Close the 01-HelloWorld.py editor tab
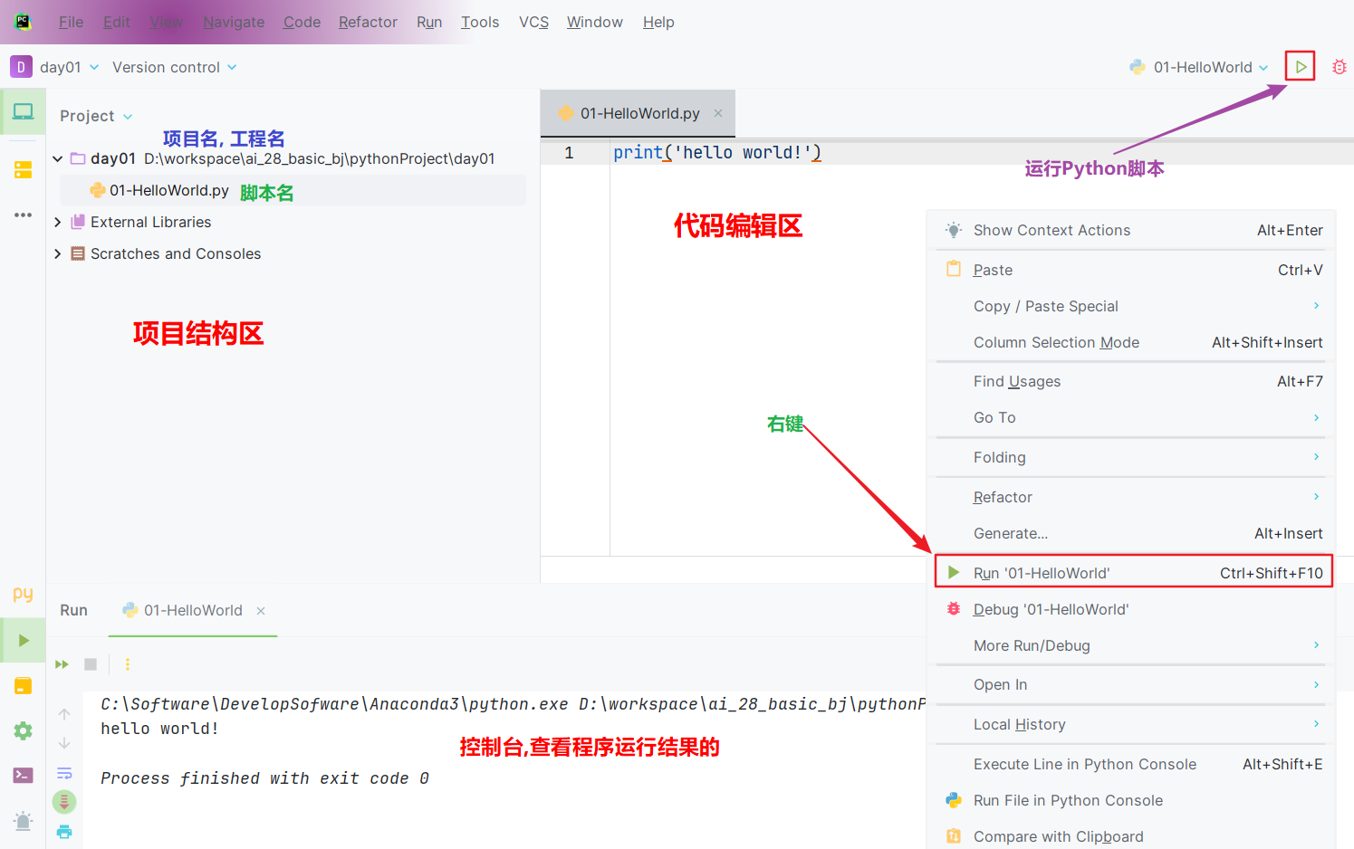The image size is (1354, 849). point(718,113)
